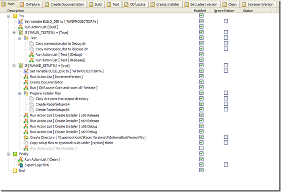Switch to the Test tab
Screen dimensions: 281x192
(113, 4)
